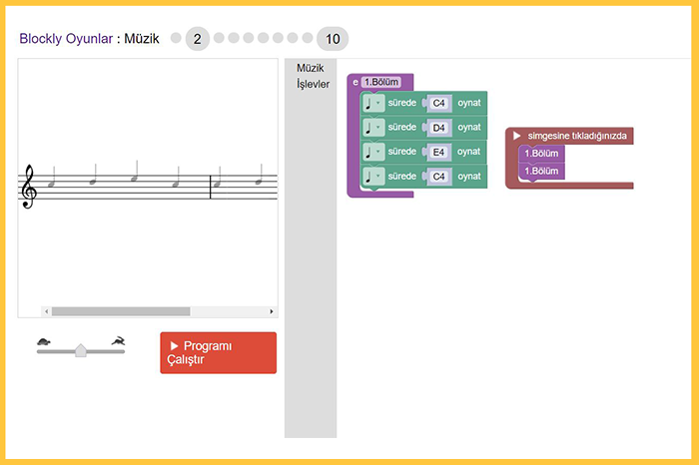Open the Blockly Oyunlar link
The height and width of the screenshot is (465, 699).
click(x=66, y=39)
